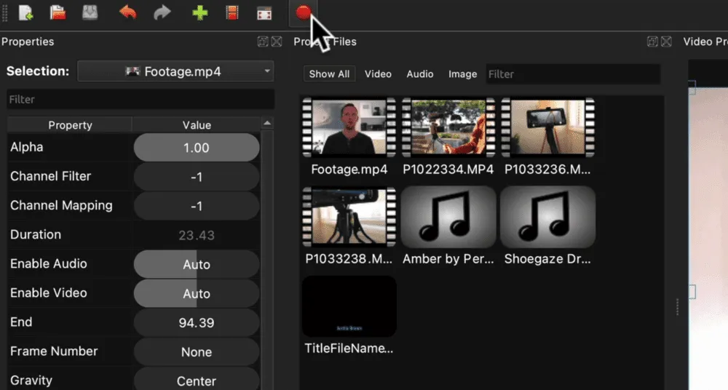
Task: Filter project files by Audio
Action: (x=420, y=73)
